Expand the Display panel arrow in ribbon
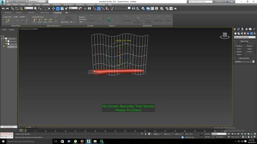Image resolution: width=257 pixels, height=144 pixels. (115, 26)
